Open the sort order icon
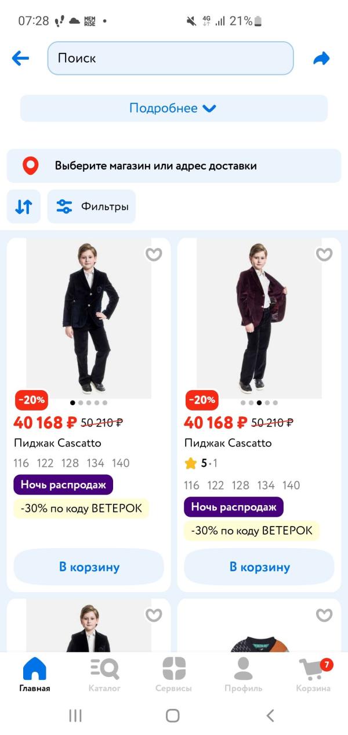 (24, 207)
